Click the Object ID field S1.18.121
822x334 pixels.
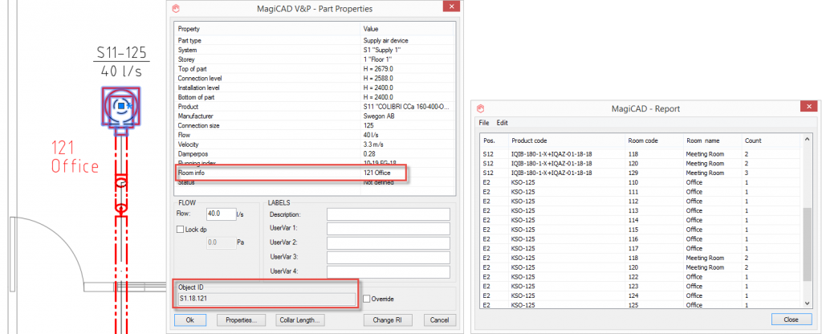pyautogui.click(x=266, y=299)
